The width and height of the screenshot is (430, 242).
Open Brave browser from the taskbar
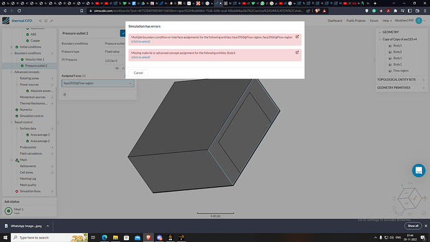pyautogui.click(x=148, y=238)
